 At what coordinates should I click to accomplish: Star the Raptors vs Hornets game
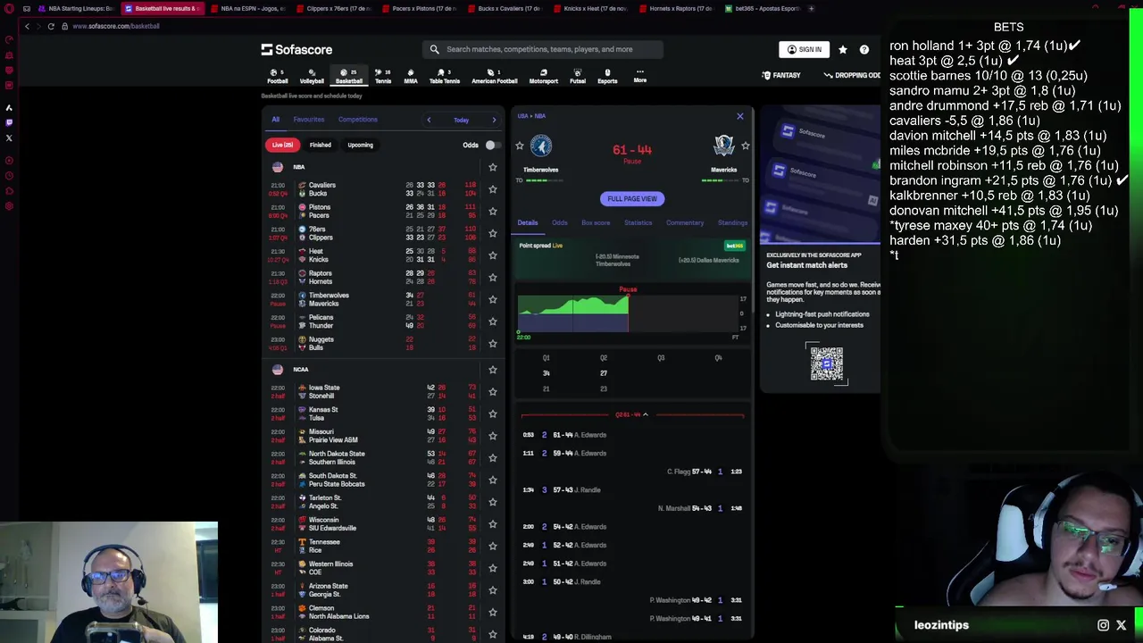[x=492, y=277]
